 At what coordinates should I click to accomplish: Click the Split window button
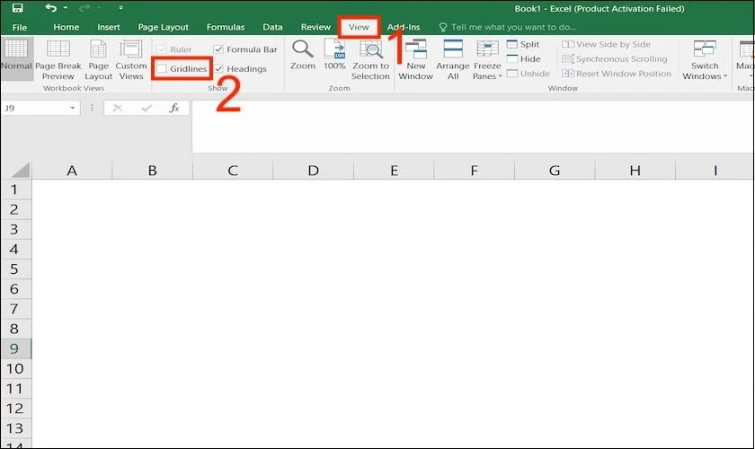tap(523, 44)
